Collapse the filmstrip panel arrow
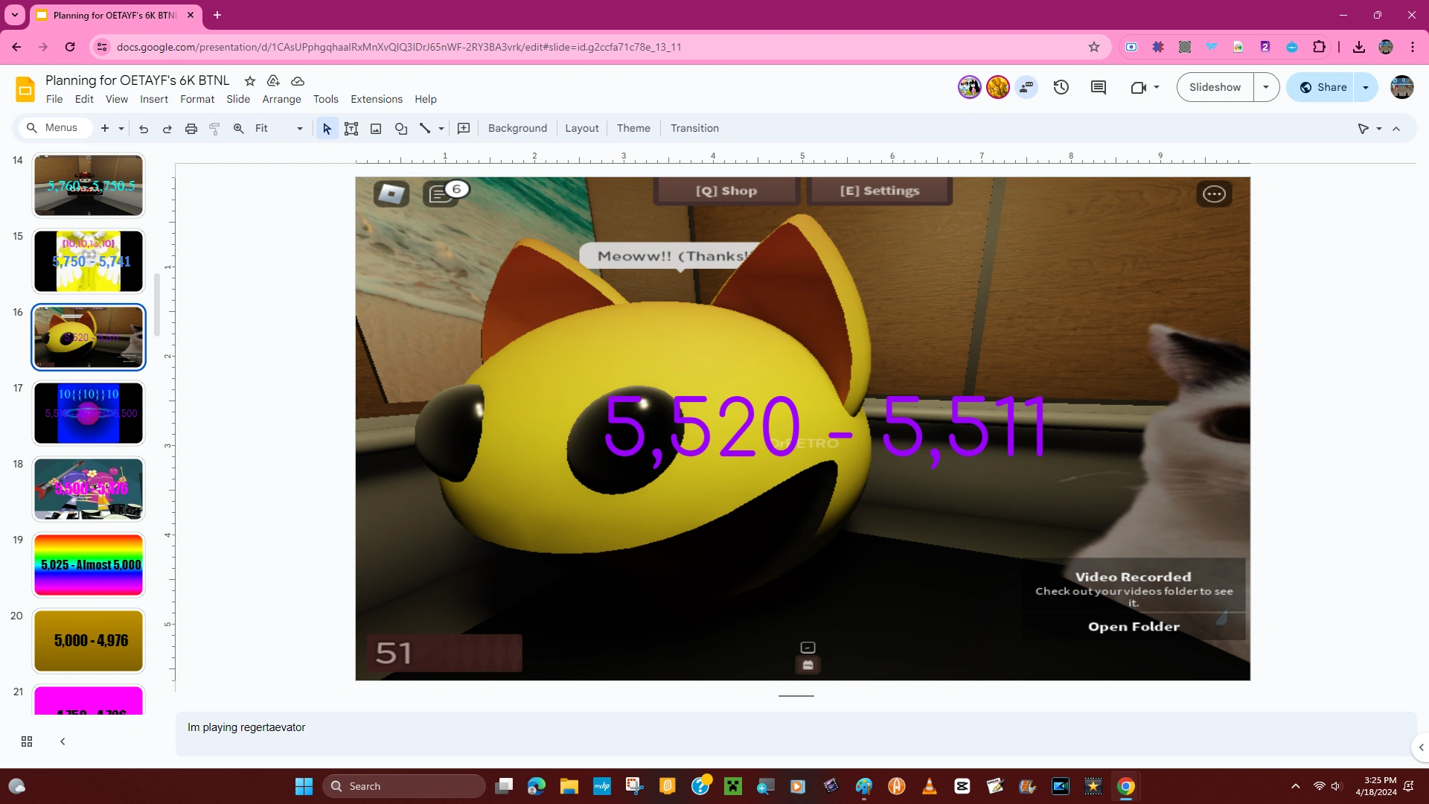 (63, 741)
